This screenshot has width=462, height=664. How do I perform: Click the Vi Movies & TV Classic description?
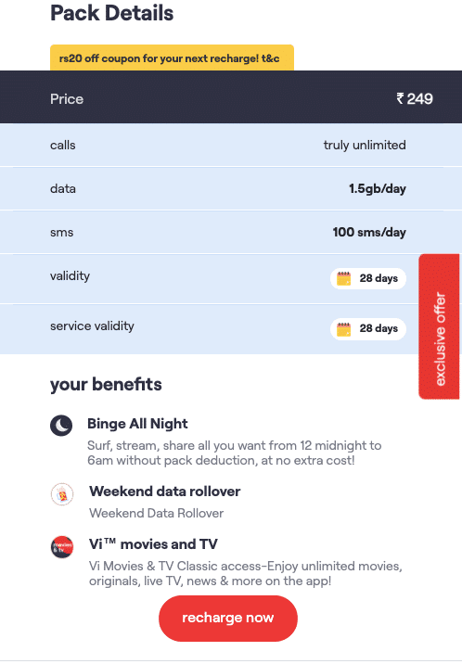pos(246,573)
